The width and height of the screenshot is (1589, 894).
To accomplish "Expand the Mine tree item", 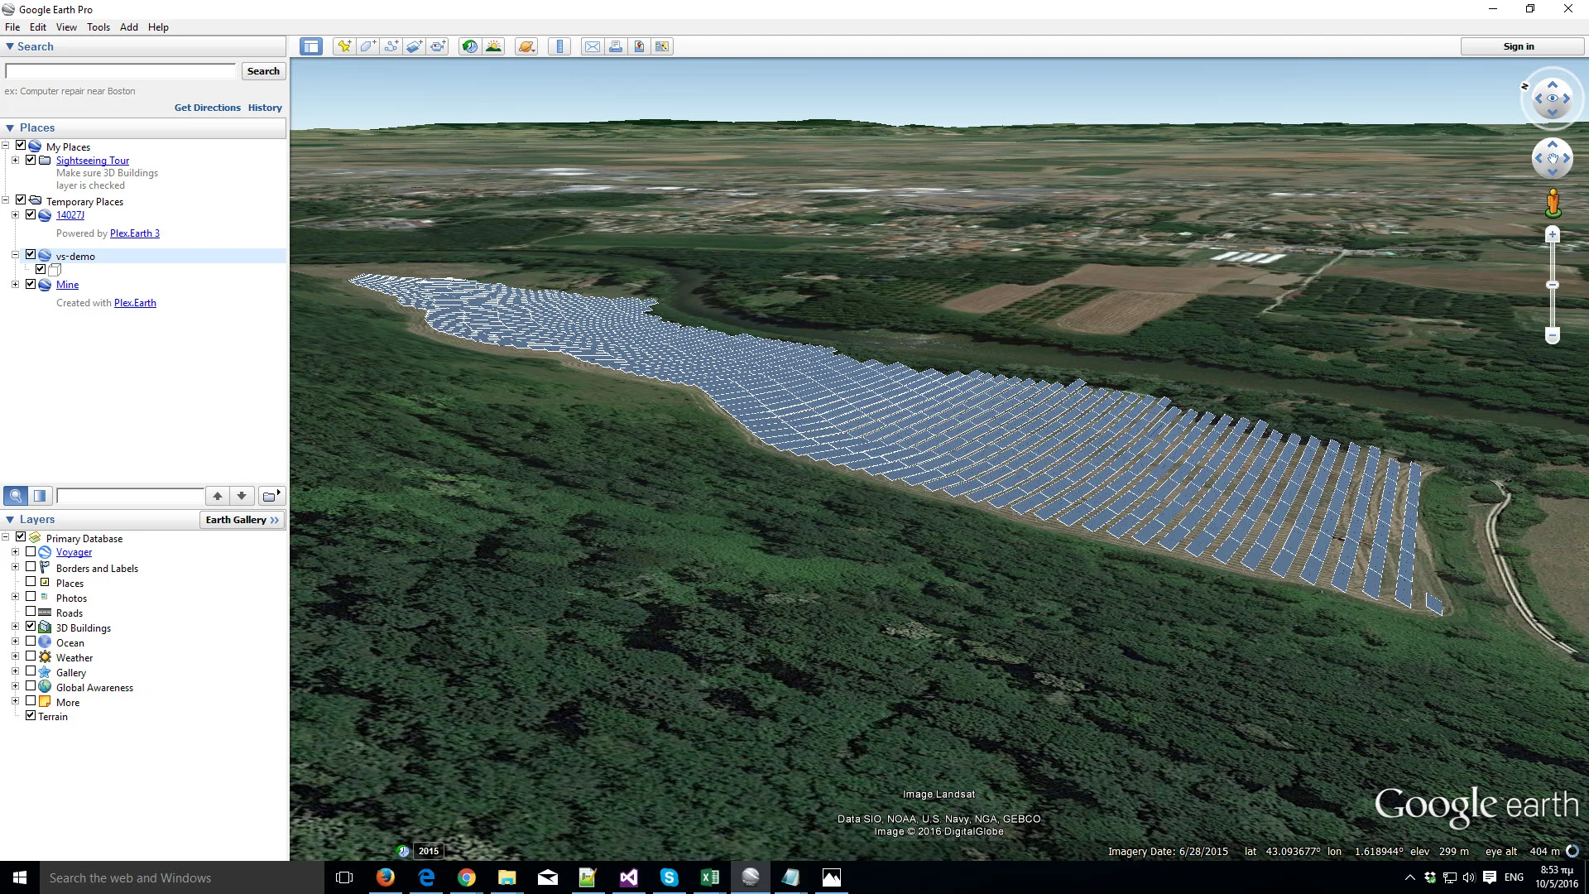I will click(x=15, y=284).
